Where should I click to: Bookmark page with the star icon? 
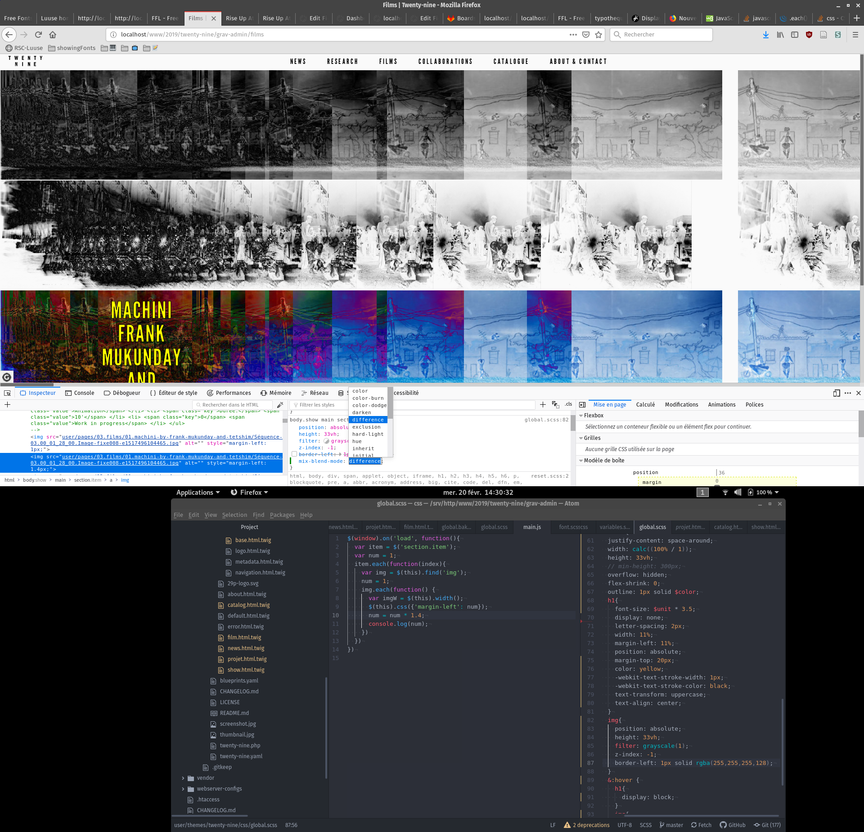pos(598,35)
